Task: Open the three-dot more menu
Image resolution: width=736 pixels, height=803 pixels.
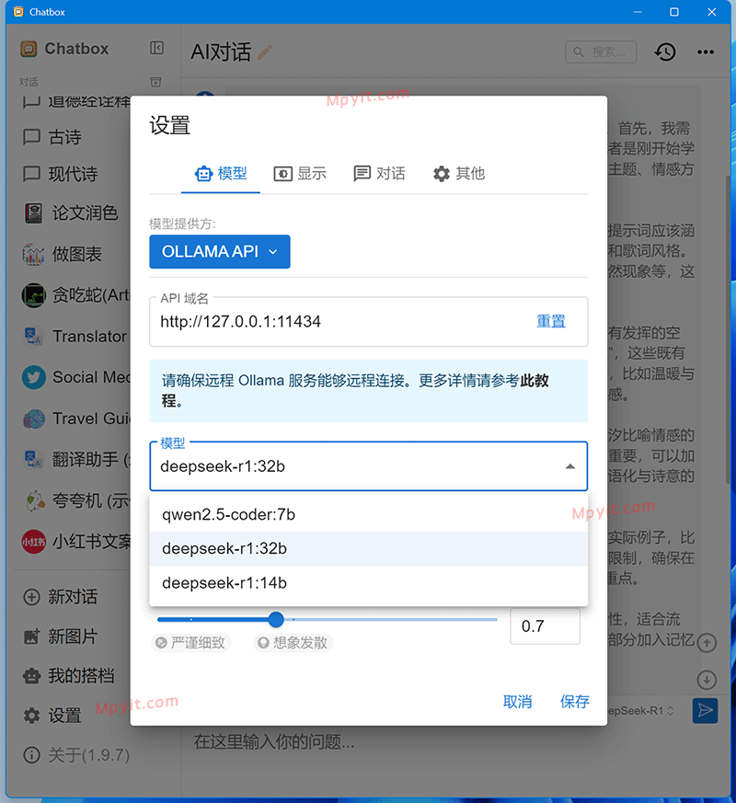Action: tap(706, 52)
